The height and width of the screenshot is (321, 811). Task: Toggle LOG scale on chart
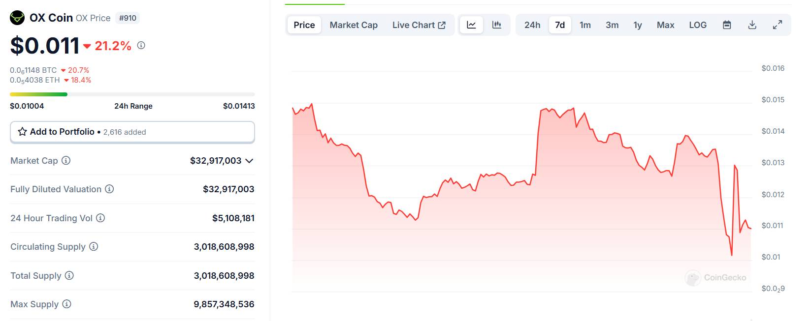point(698,25)
